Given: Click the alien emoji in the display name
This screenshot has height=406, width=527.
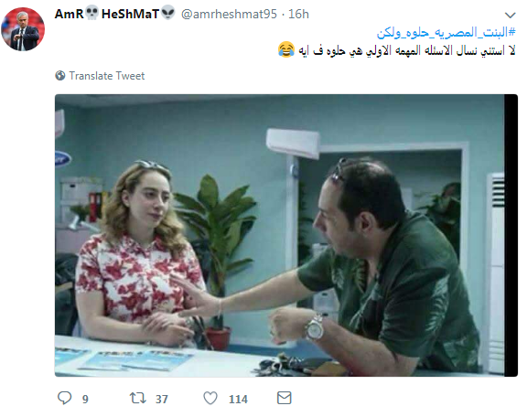Looking at the screenshot, I should point(168,13).
